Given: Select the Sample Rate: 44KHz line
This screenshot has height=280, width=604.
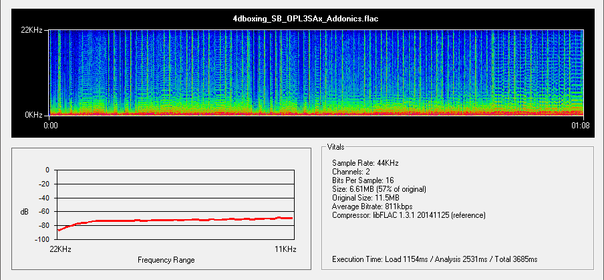Looking at the screenshot, I should (x=365, y=163).
